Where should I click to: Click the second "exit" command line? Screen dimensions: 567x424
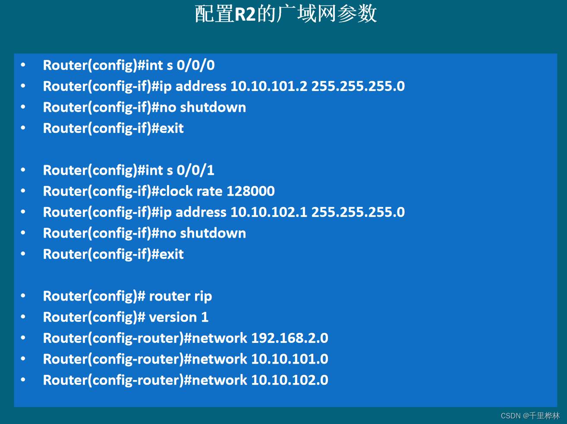(113, 254)
